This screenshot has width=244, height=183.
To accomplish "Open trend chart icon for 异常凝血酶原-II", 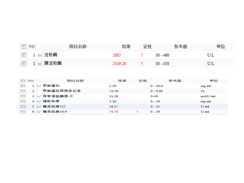I will coord(39,96).
